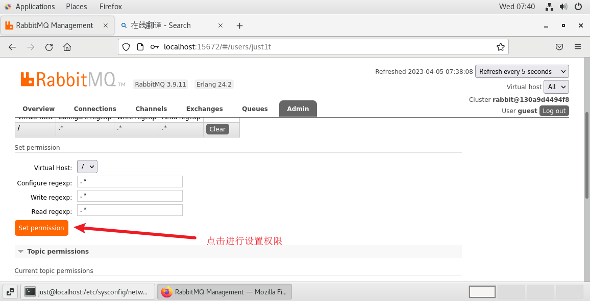Click the show desktop taskbar icon

[x=10, y=292]
